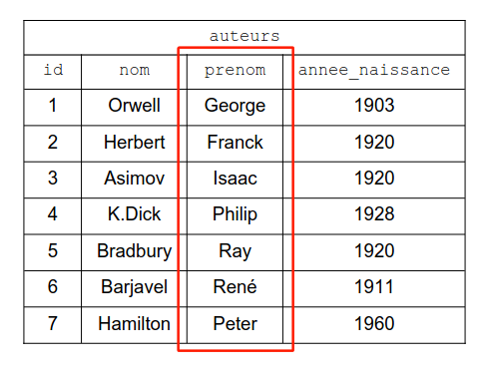Click the cell containing George
The image size is (492, 376).
pyautogui.click(x=235, y=107)
